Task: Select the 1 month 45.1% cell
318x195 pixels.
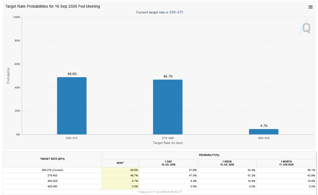Action: click(x=286, y=170)
